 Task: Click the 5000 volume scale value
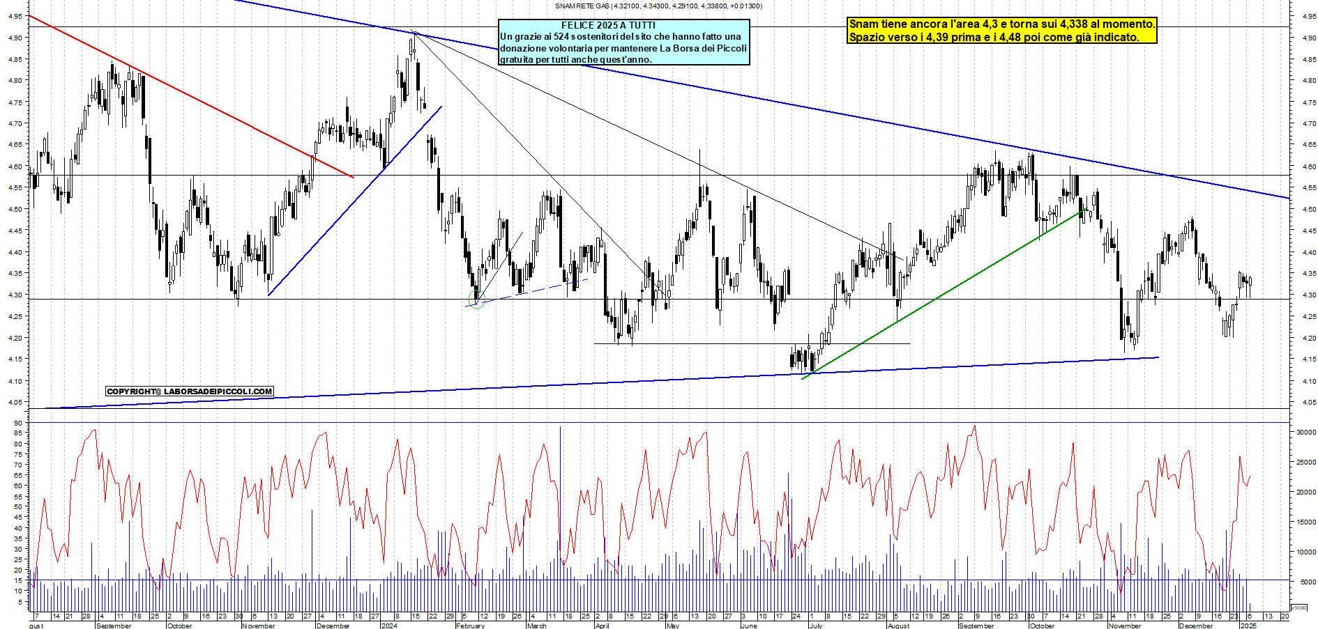tap(1308, 582)
